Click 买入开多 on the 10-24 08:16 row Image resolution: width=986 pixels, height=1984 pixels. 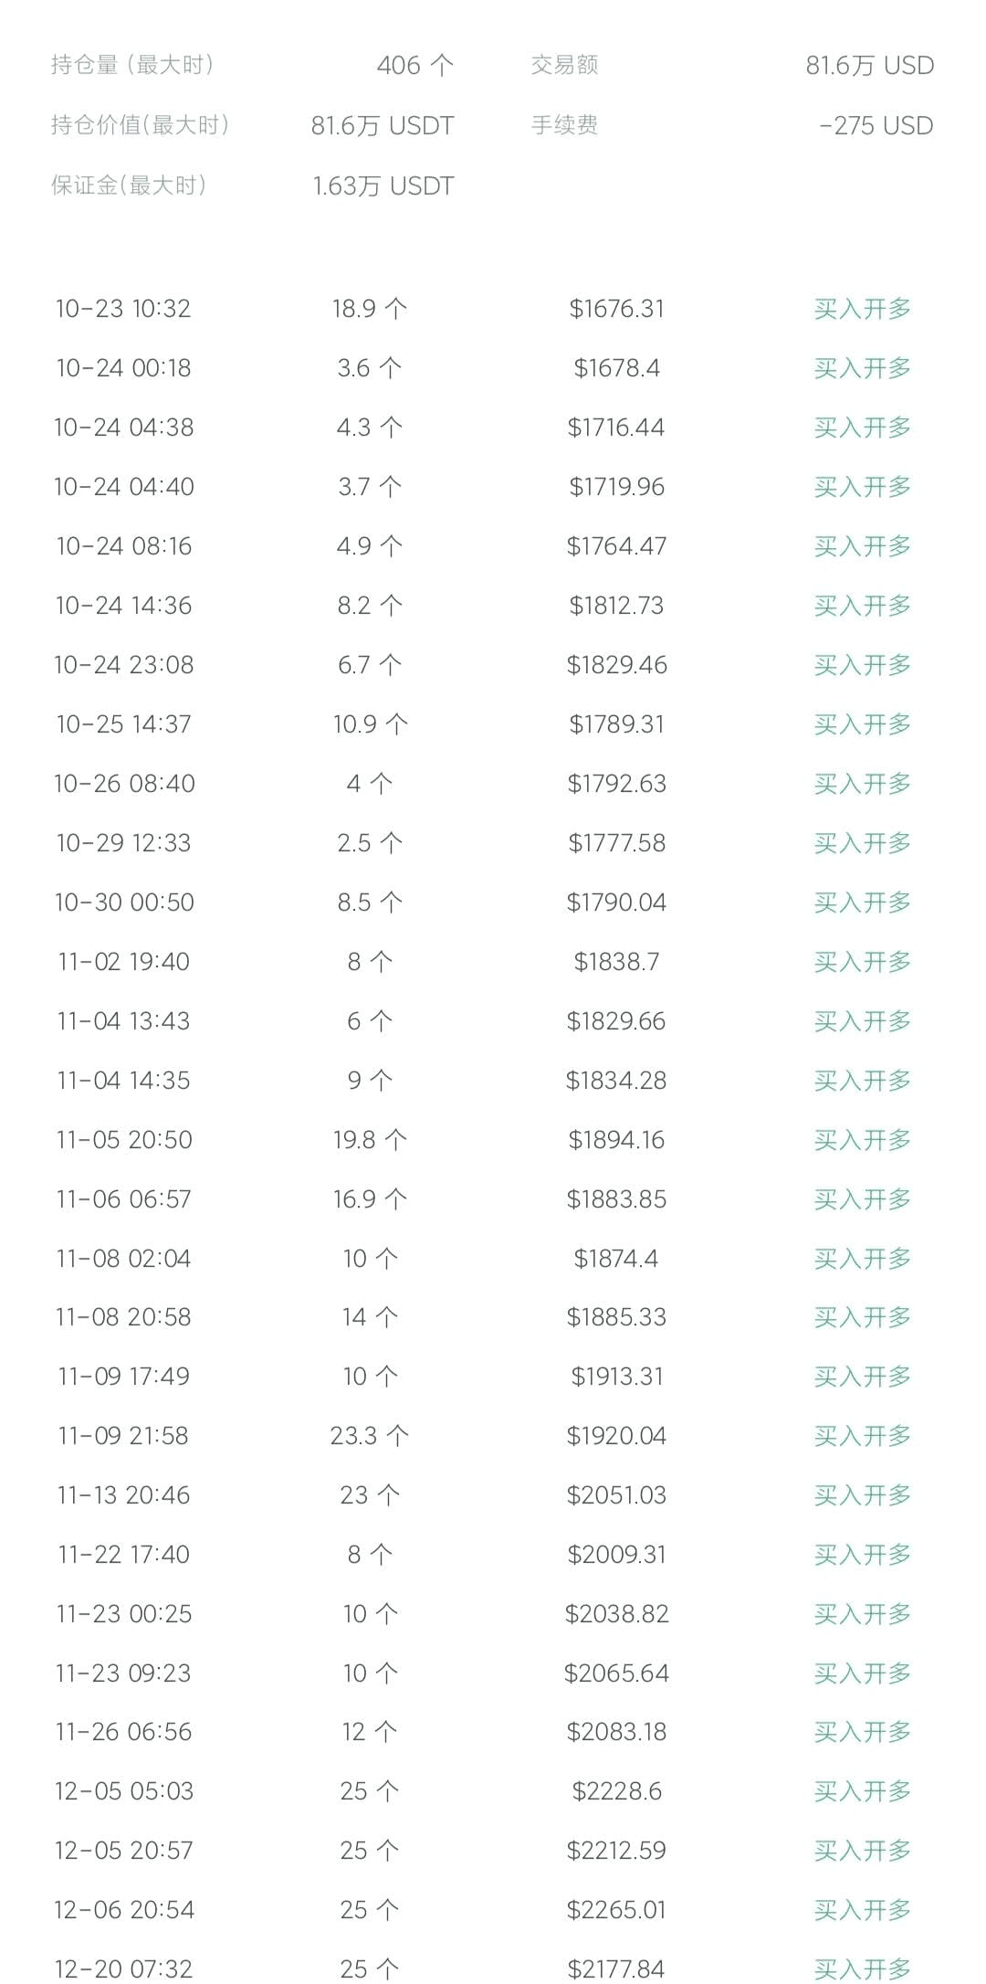862,546
